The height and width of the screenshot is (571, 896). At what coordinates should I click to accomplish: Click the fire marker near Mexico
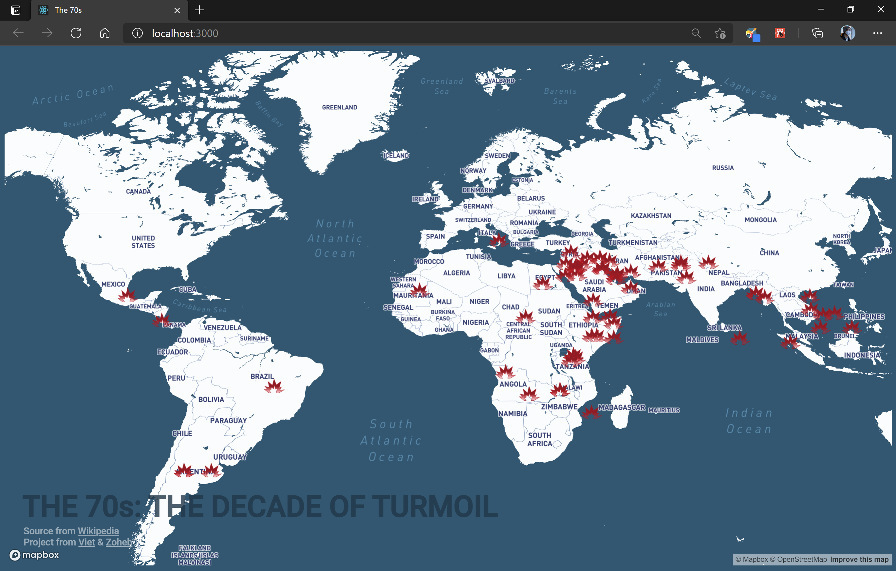tap(127, 296)
